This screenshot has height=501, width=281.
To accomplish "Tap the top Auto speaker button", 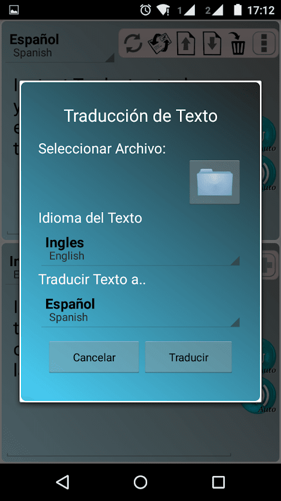I will point(268,171).
